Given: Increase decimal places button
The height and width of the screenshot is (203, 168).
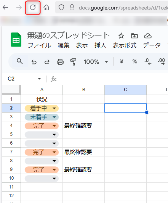Looking at the screenshot, I should point(161,61).
